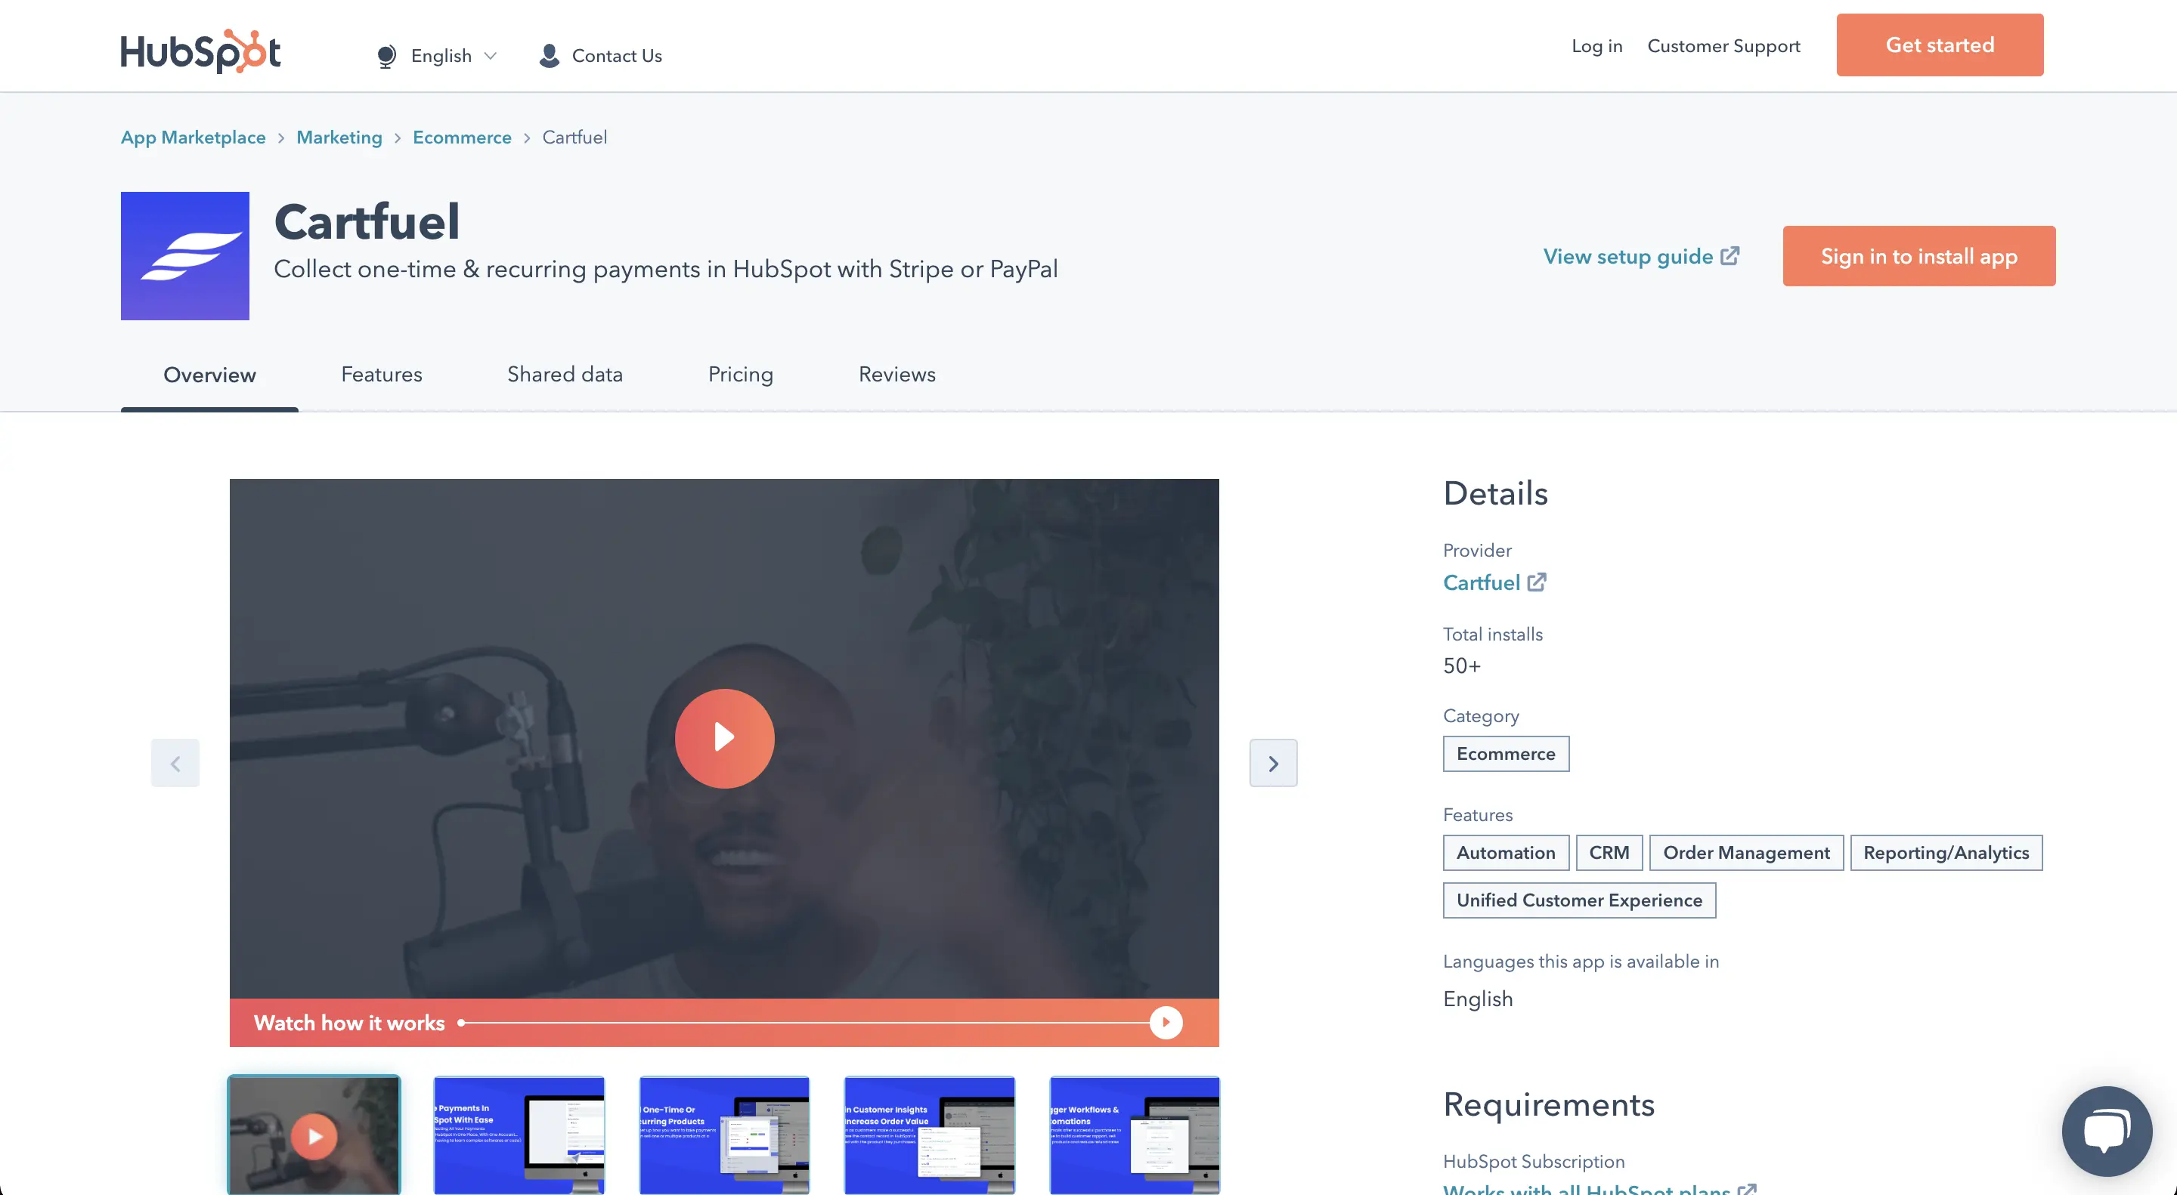
Task: Click the Cartfuel app title
Action: tap(367, 222)
